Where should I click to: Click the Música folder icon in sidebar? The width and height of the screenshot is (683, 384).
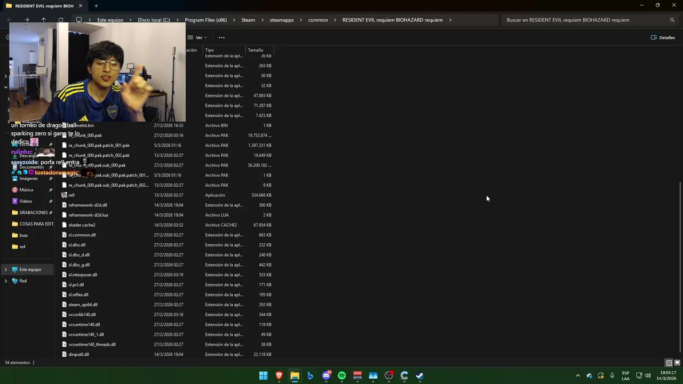(15, 190)
